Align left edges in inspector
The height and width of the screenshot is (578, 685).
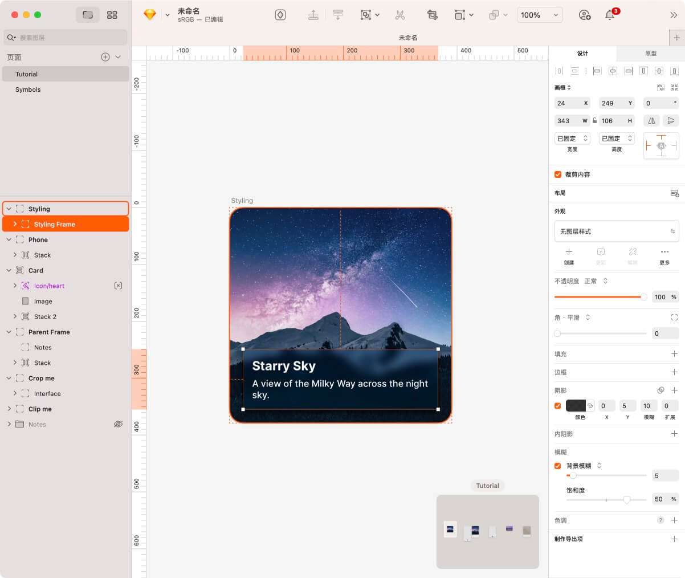[x=597, y=71]
